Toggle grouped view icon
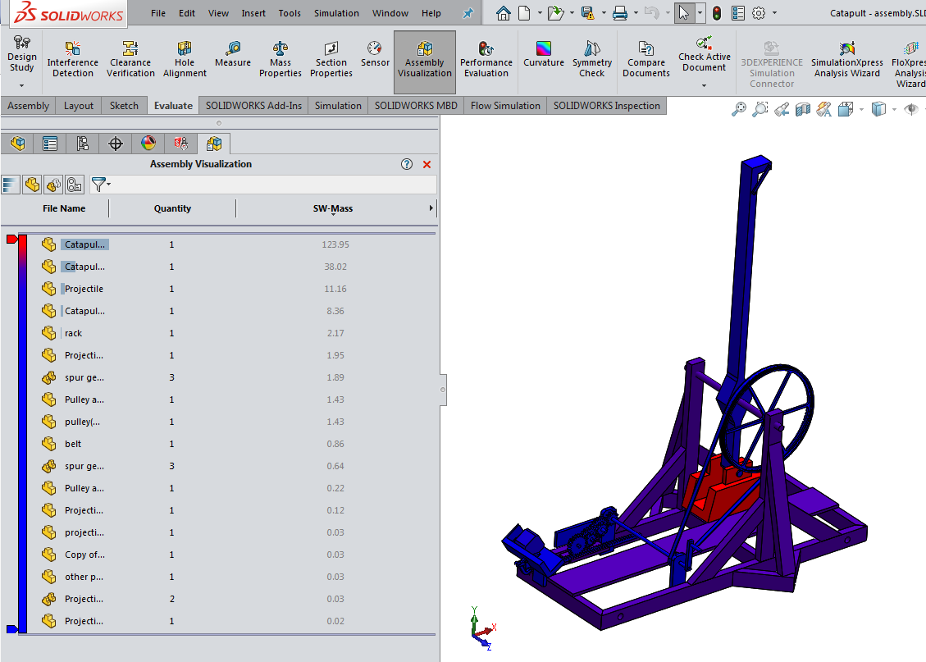The width and height of the screenshot is (926, 662). point(53,185)
